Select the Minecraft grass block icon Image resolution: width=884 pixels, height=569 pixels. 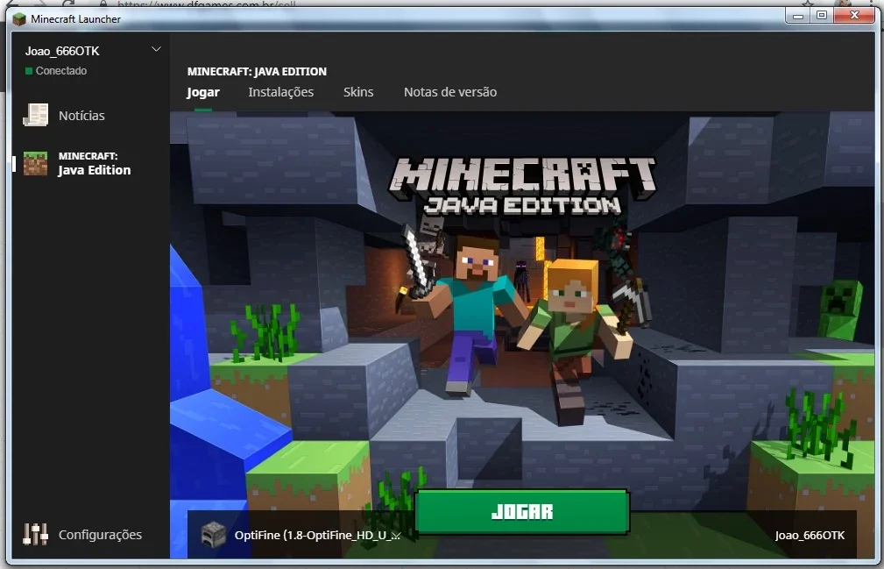click(36, 164)
